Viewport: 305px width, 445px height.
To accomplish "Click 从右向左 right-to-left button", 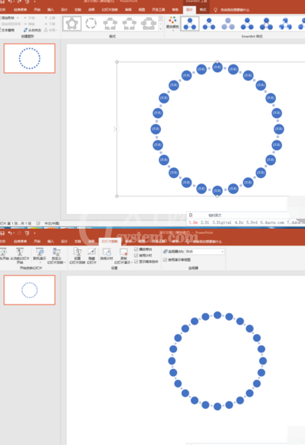I will (x=32, y=30).
